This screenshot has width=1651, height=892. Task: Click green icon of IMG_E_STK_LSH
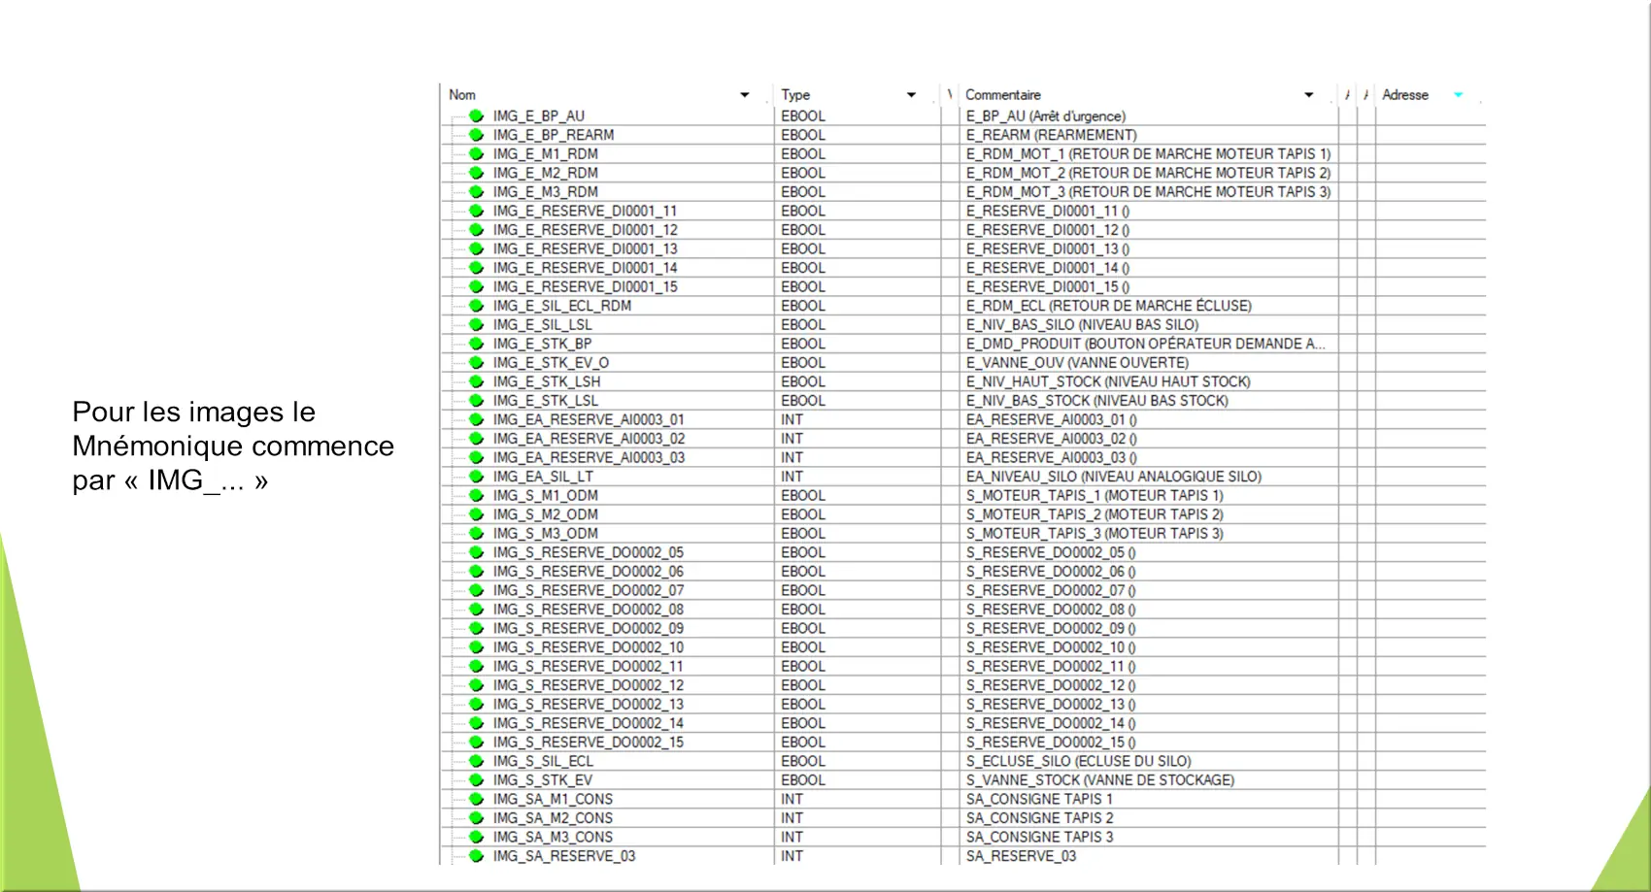476,381
